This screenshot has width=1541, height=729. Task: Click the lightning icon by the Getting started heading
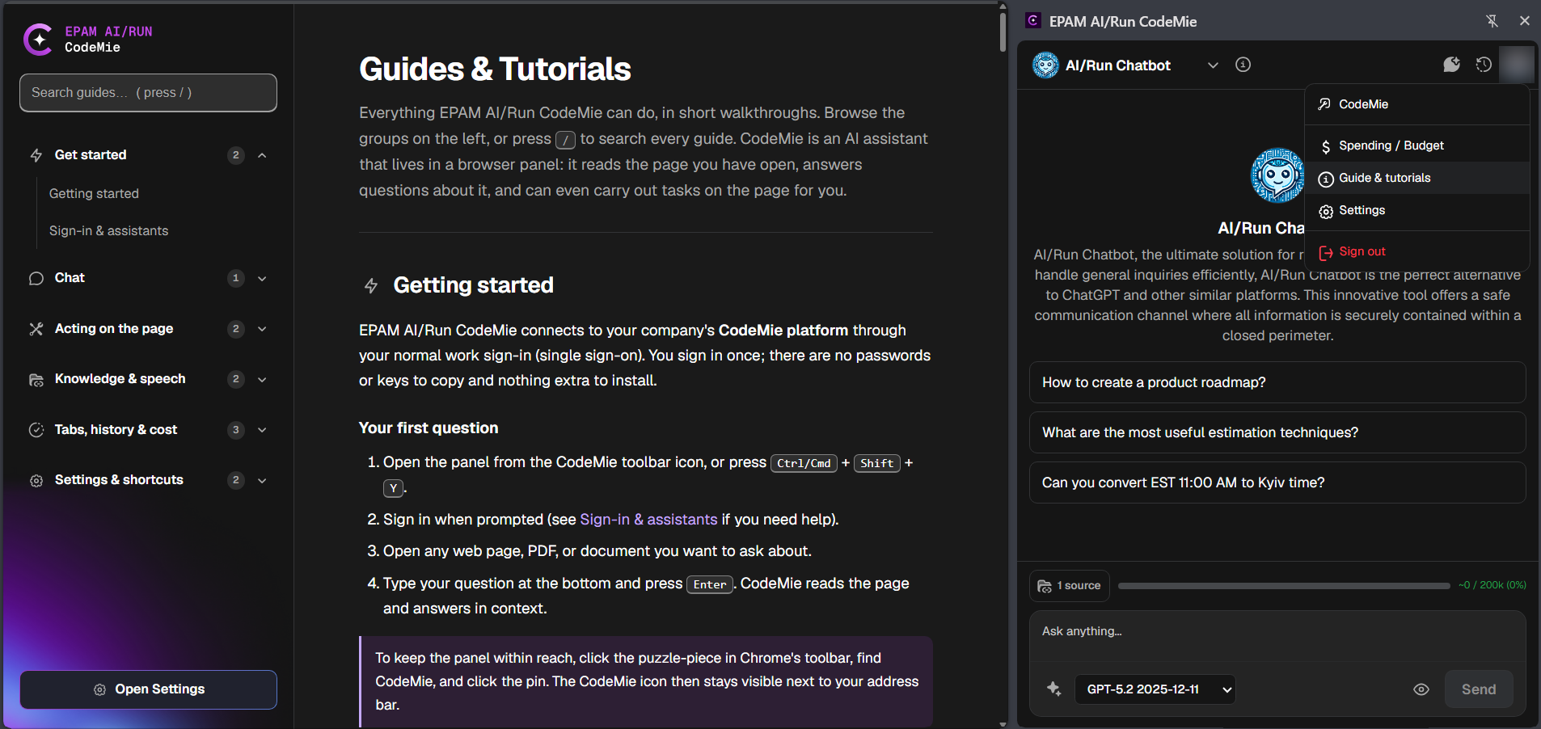(x=371, y=285)
